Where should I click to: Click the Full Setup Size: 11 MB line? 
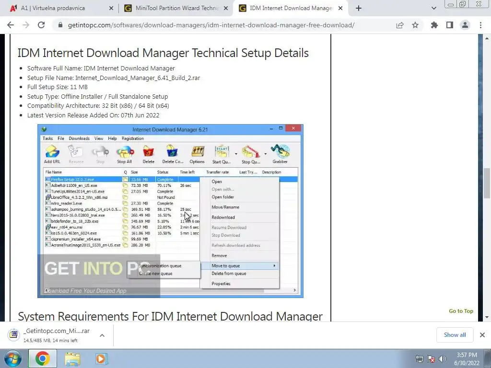click(x=58, y=87)
